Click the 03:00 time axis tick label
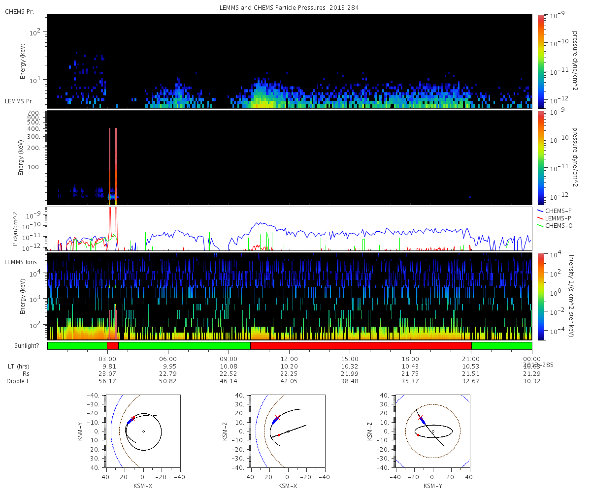 point(107,359)
